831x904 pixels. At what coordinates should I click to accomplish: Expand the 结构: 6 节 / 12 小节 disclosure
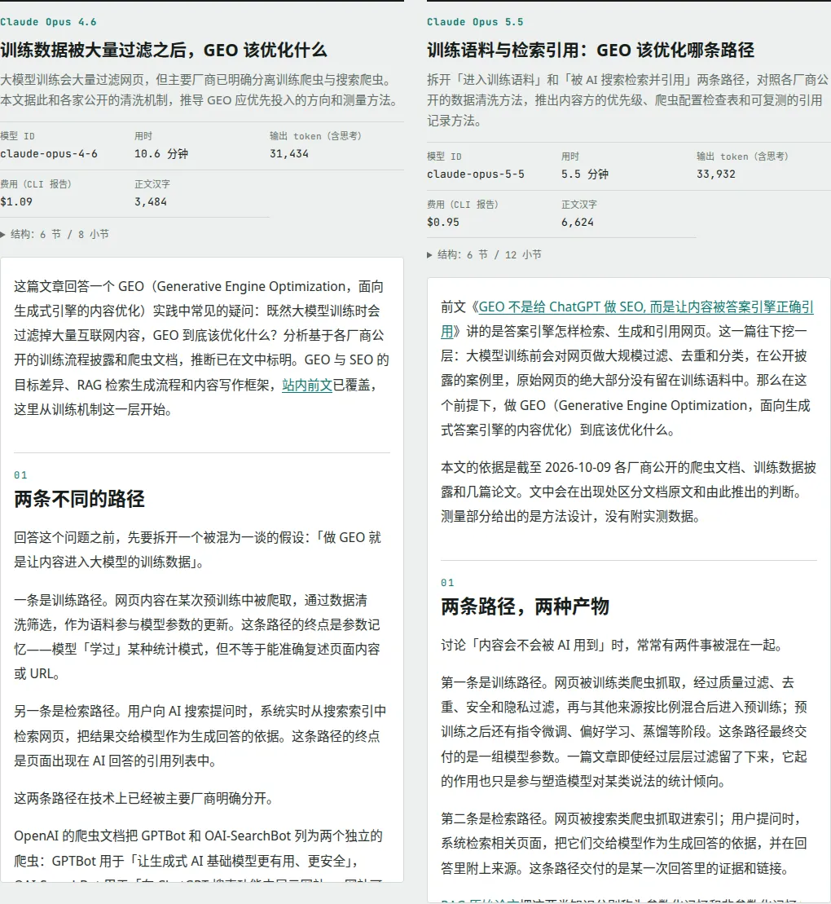484,254
